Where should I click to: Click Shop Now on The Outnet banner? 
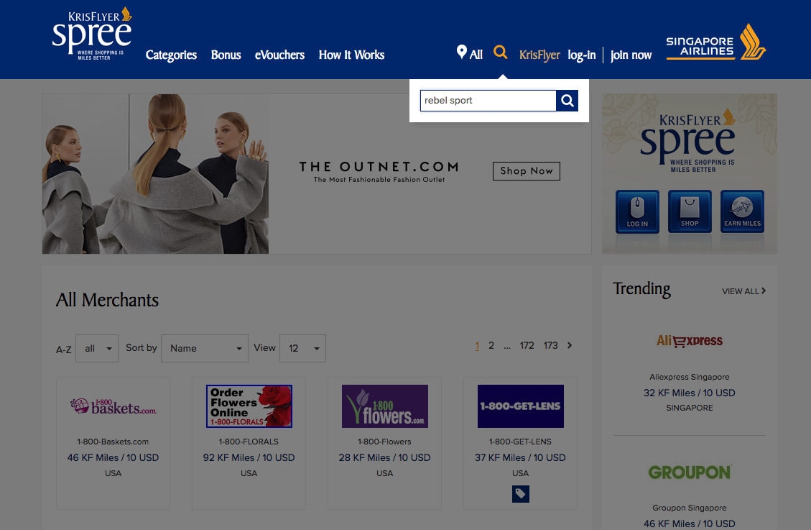pos(526,171)
